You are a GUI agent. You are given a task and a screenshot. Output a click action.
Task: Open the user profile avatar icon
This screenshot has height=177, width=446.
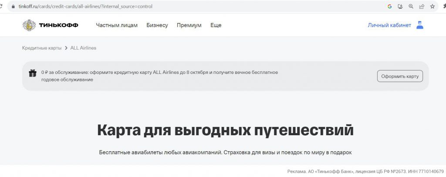420,25
